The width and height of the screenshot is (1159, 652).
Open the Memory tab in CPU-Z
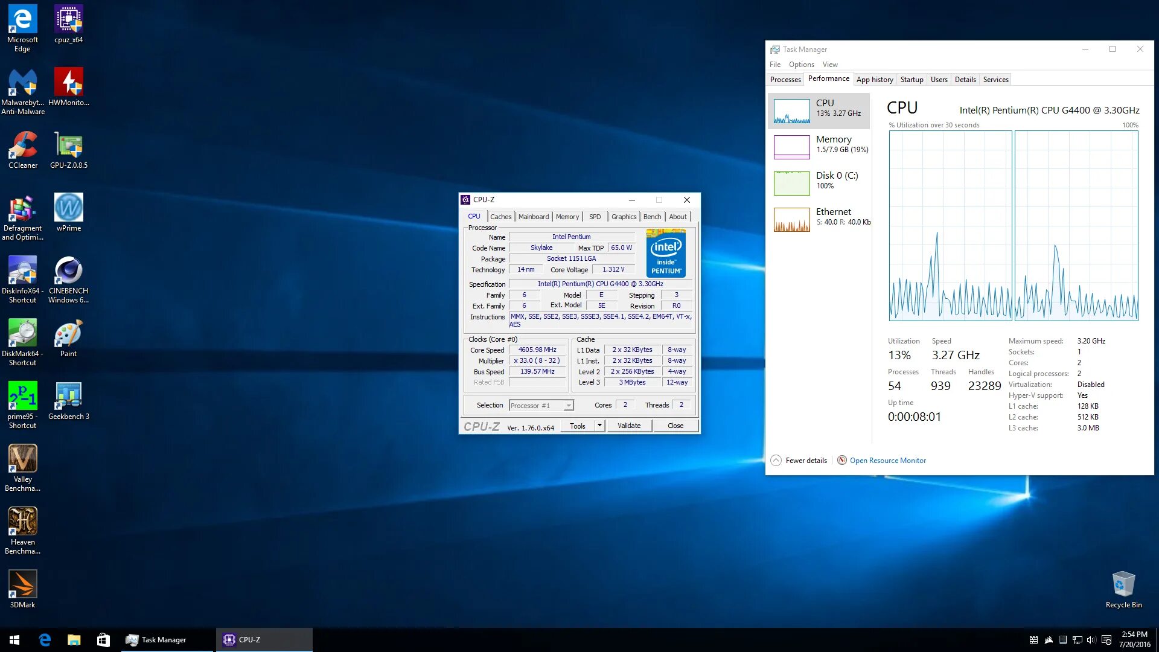567,217
